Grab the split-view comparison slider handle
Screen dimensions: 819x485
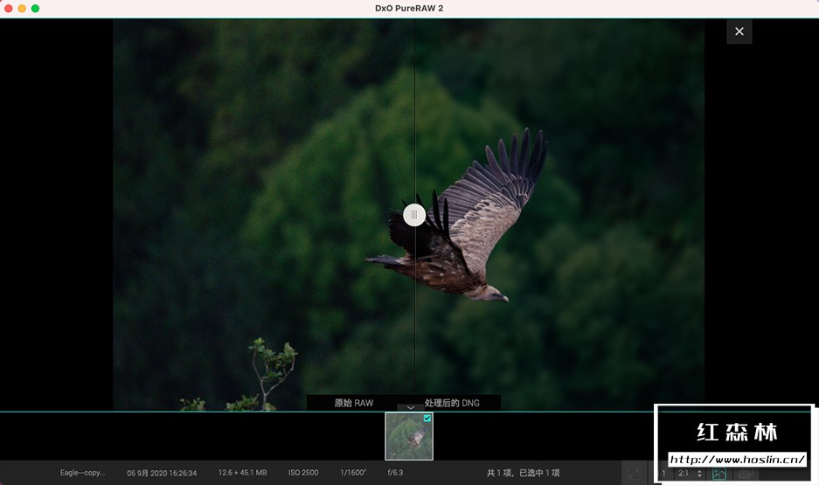coord(414,215)
